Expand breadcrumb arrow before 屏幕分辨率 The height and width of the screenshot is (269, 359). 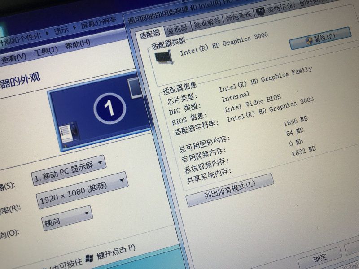[74, 28]
